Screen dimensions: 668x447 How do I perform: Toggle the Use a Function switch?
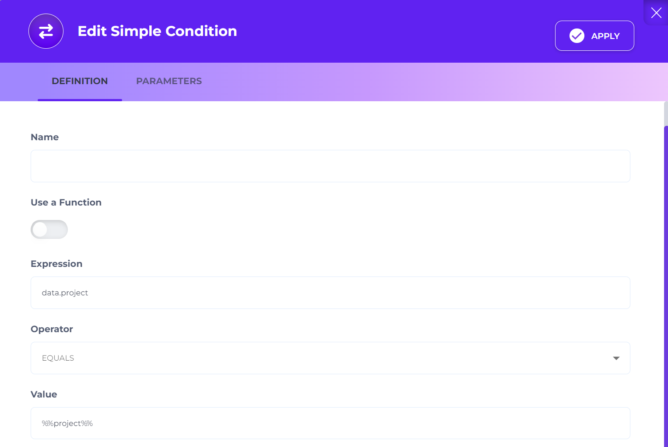49,229
